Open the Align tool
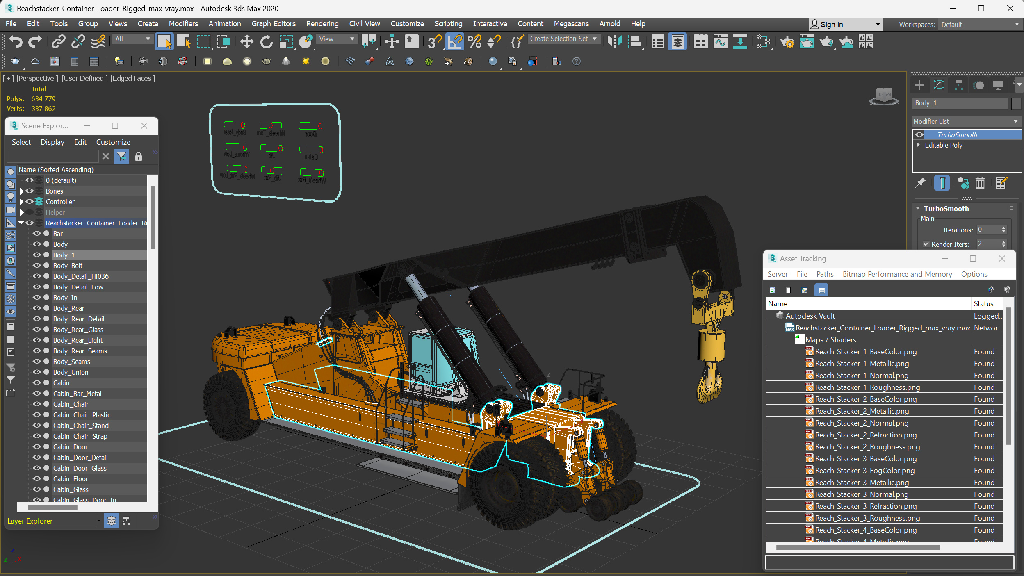This screenshot has height=576, width=1024. tap(634, 41)
